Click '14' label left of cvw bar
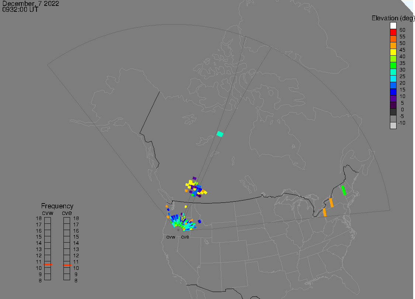The height and width of the screenshot is (299, 415). point(39,243)
